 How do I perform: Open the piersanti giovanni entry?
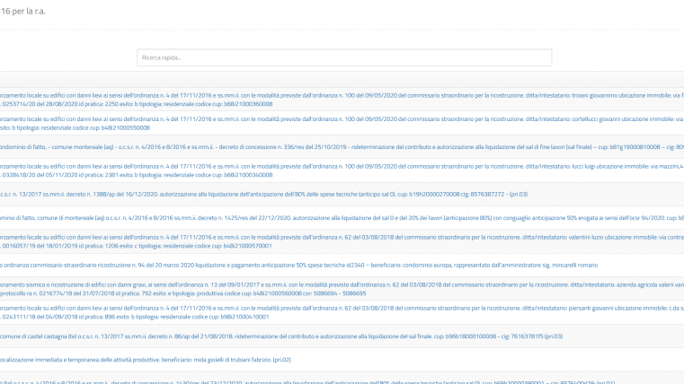pos(342,309)
